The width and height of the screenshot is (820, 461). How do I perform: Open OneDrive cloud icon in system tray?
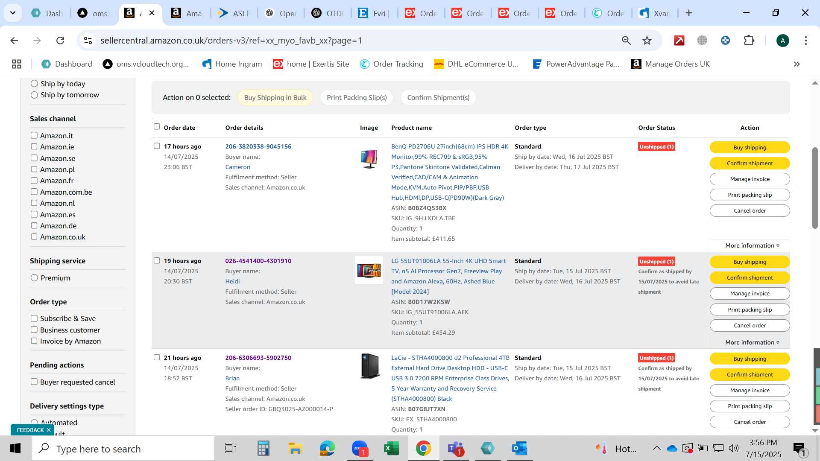[672, 448]
